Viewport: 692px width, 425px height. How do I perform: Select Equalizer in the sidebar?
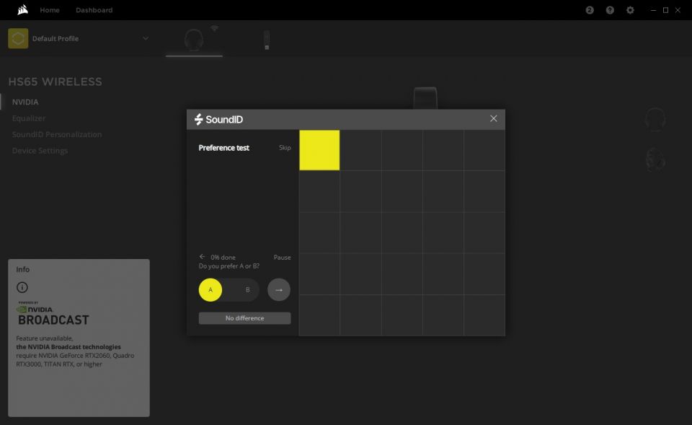point(29,118)
